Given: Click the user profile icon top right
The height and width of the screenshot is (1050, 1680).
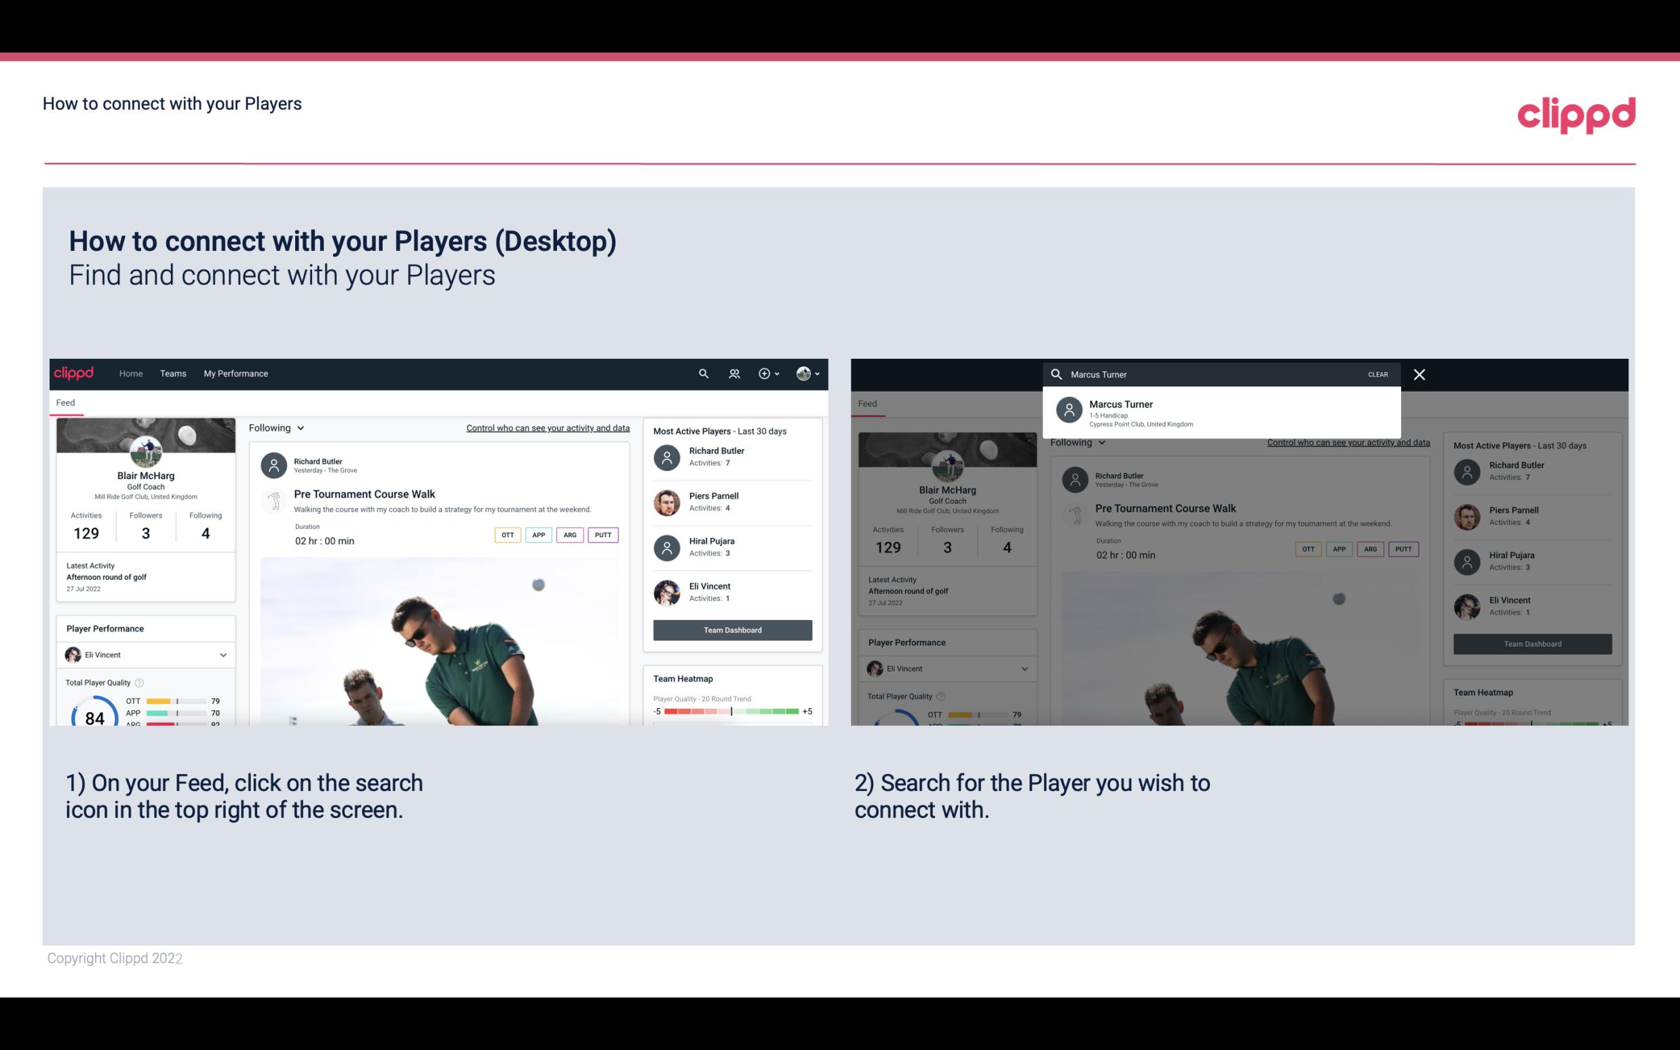Looking at the screenshot, I should (x=804, y=374).
